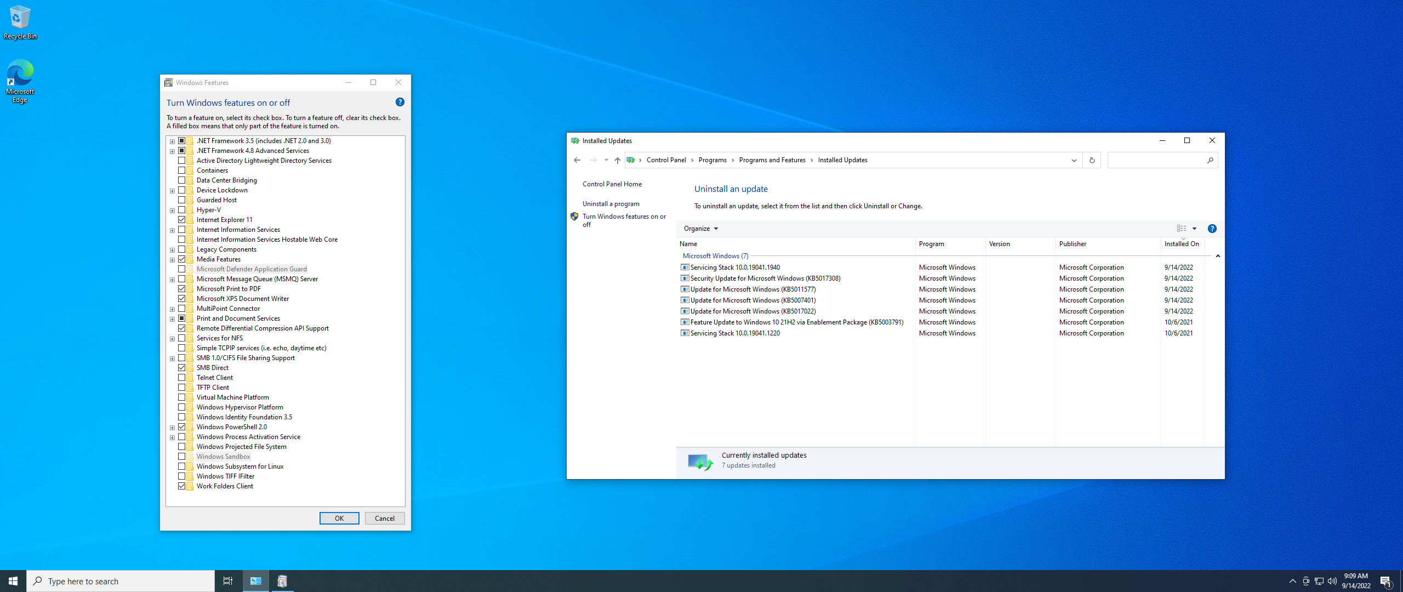Enable Hyper-V checkbox
1403x592 pixels.
pyautogui.click(x=181, y=209)
